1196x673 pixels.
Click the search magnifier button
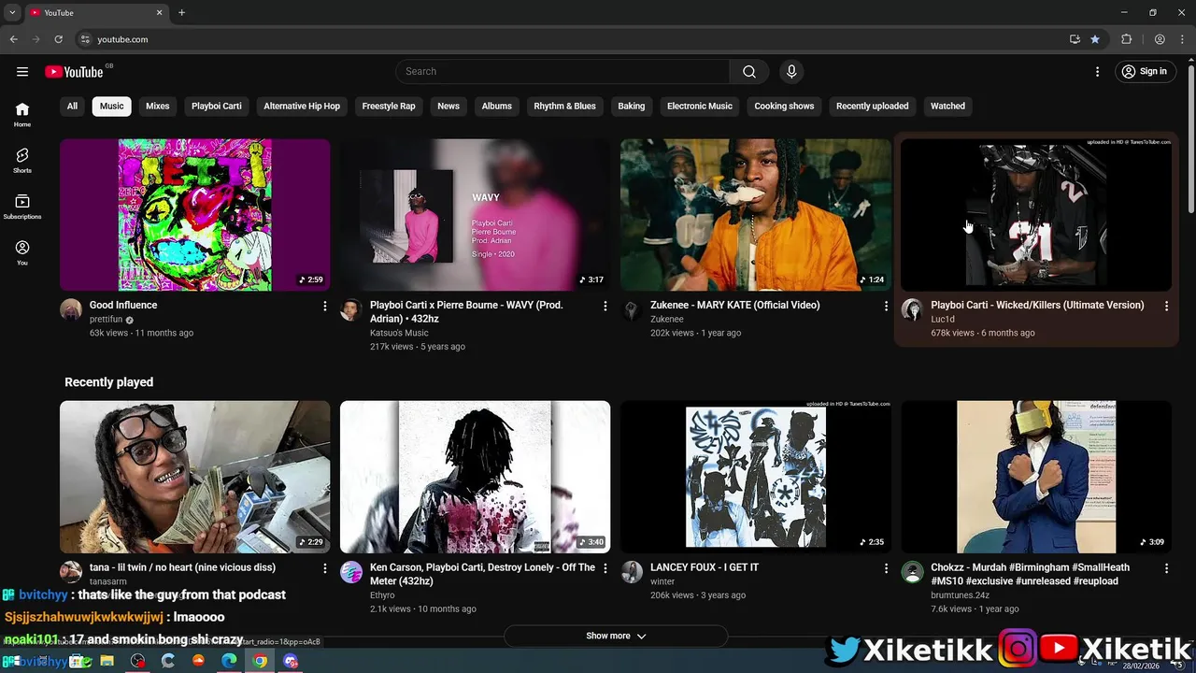coord(749,72)
